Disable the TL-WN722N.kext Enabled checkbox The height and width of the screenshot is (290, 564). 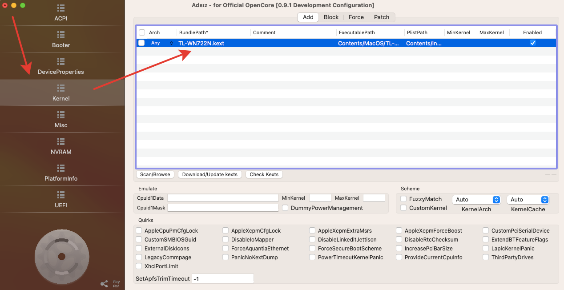pos(532,43)
